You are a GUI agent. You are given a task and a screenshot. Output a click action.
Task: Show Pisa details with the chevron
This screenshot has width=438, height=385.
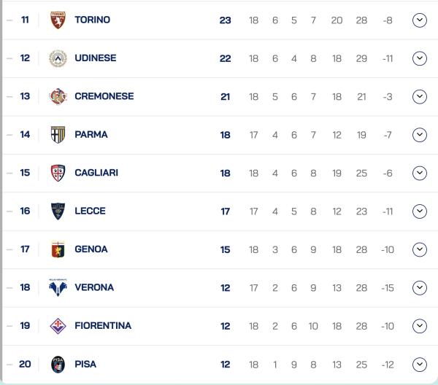[x=419, y=364]
